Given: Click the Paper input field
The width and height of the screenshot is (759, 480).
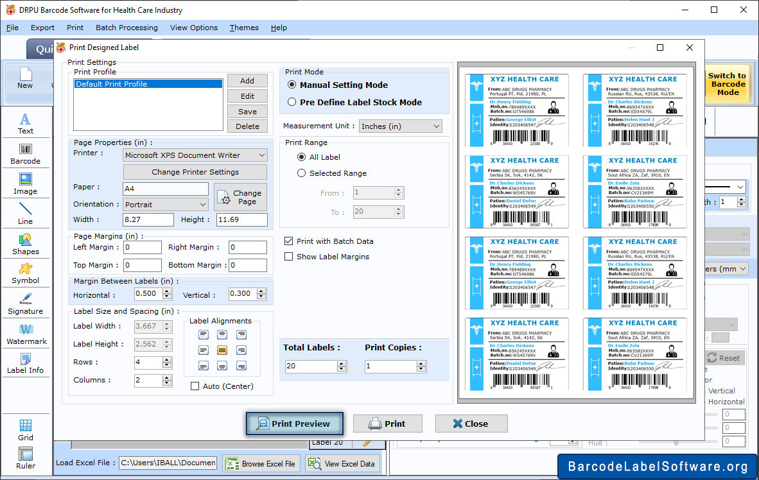Looking at the screenshot, I should click(166, 189).
